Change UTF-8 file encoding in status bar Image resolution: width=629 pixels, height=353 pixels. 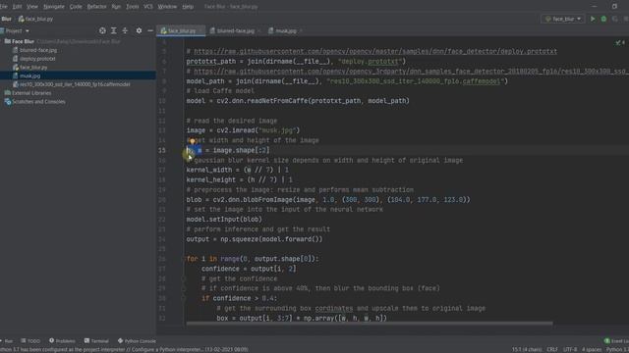pyautogui.click(x=570, y=349)
